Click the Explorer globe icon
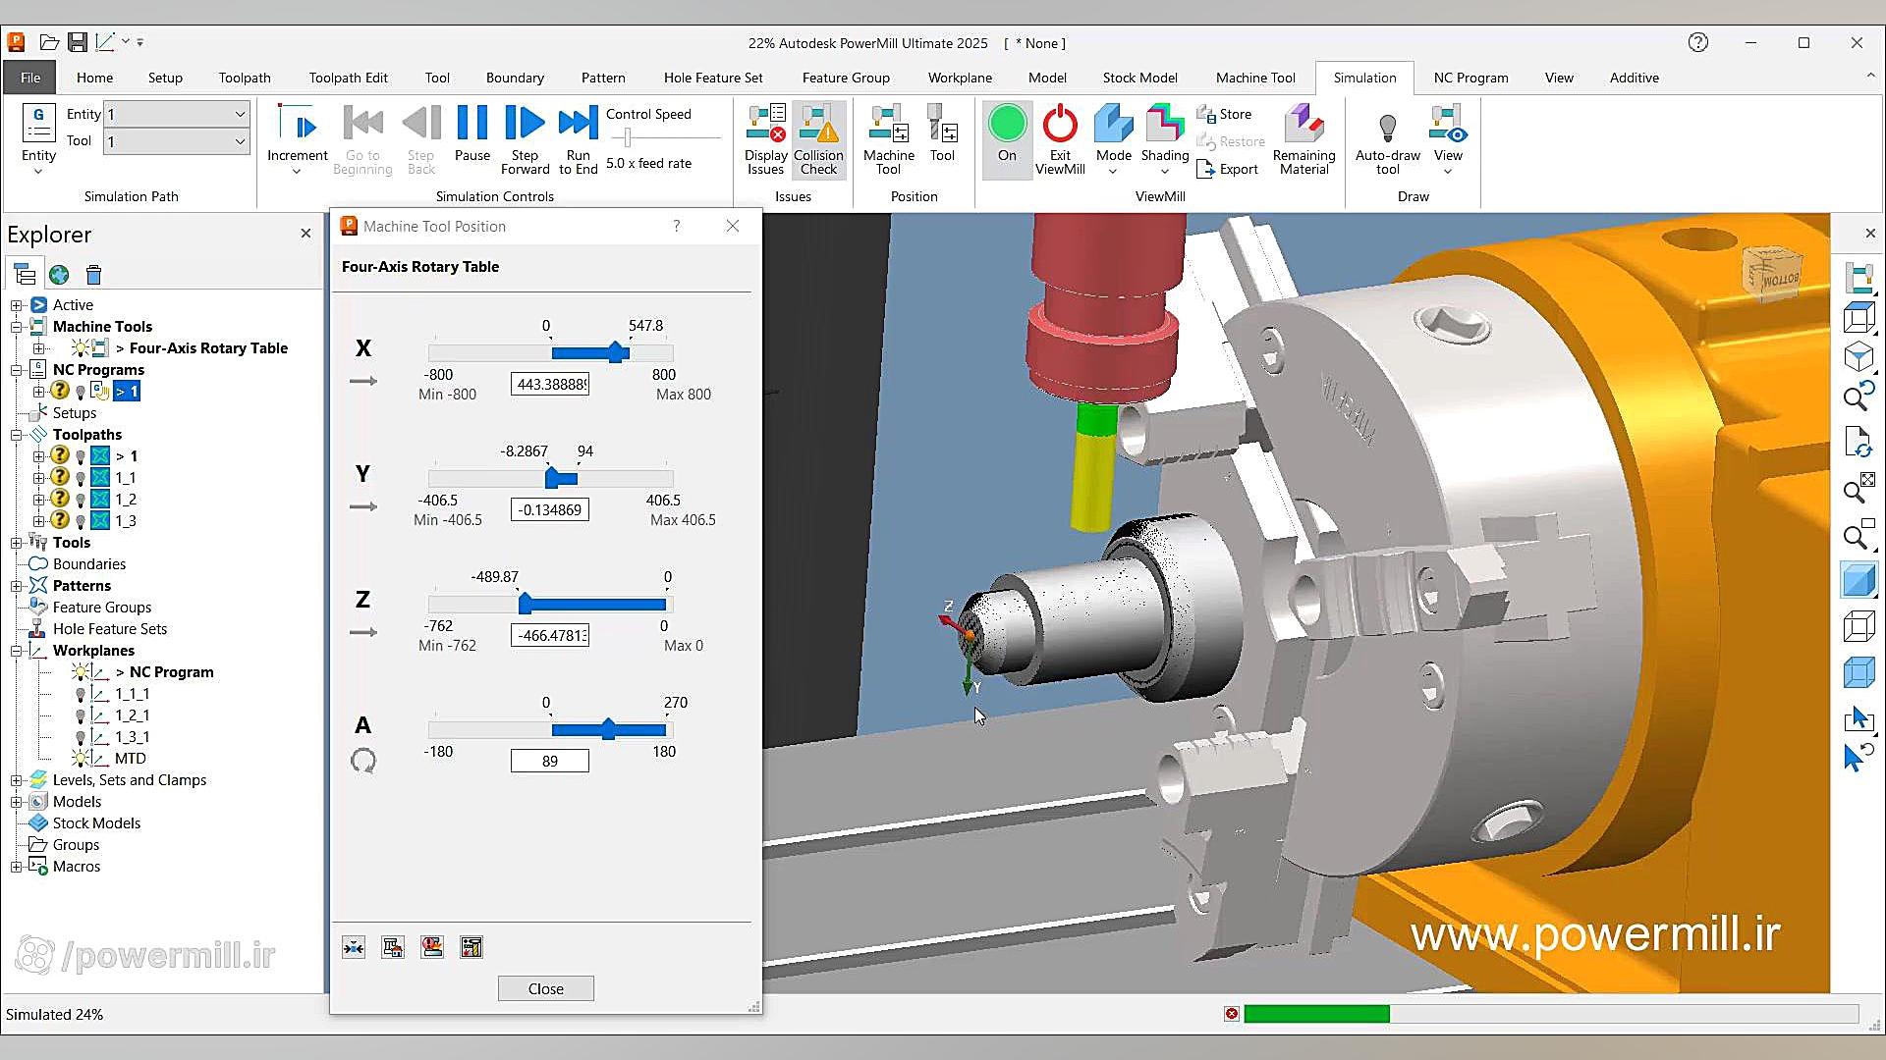This screenshot has height=1060, width=1886. [59, 275]
